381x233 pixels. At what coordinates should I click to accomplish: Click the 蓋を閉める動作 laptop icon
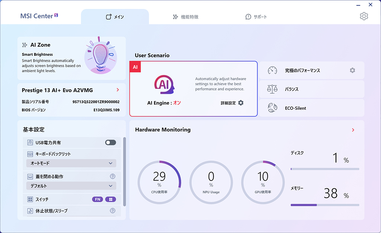30,177
